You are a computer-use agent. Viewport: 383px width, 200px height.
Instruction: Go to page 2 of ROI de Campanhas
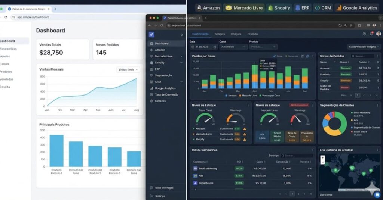298,194
